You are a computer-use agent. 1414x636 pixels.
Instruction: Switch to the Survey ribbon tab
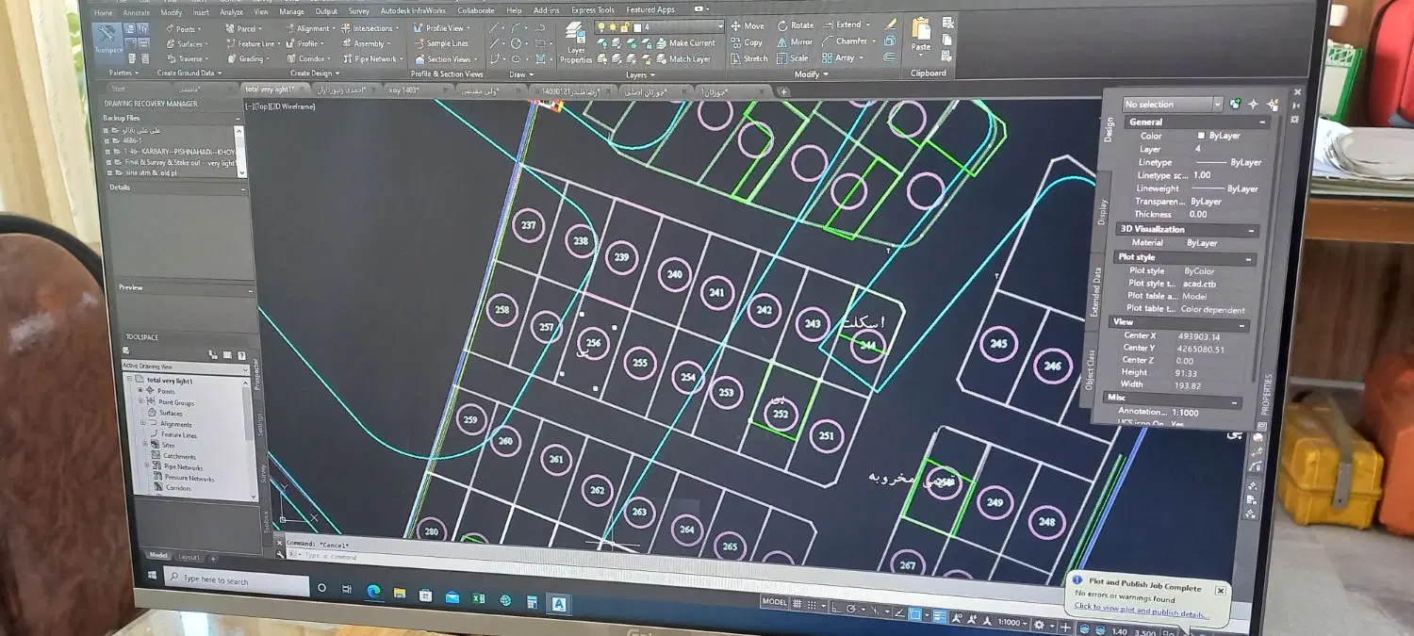[358, 11]
